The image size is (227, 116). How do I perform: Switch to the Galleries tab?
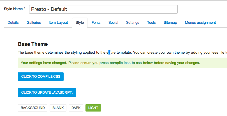pos(34,23)
